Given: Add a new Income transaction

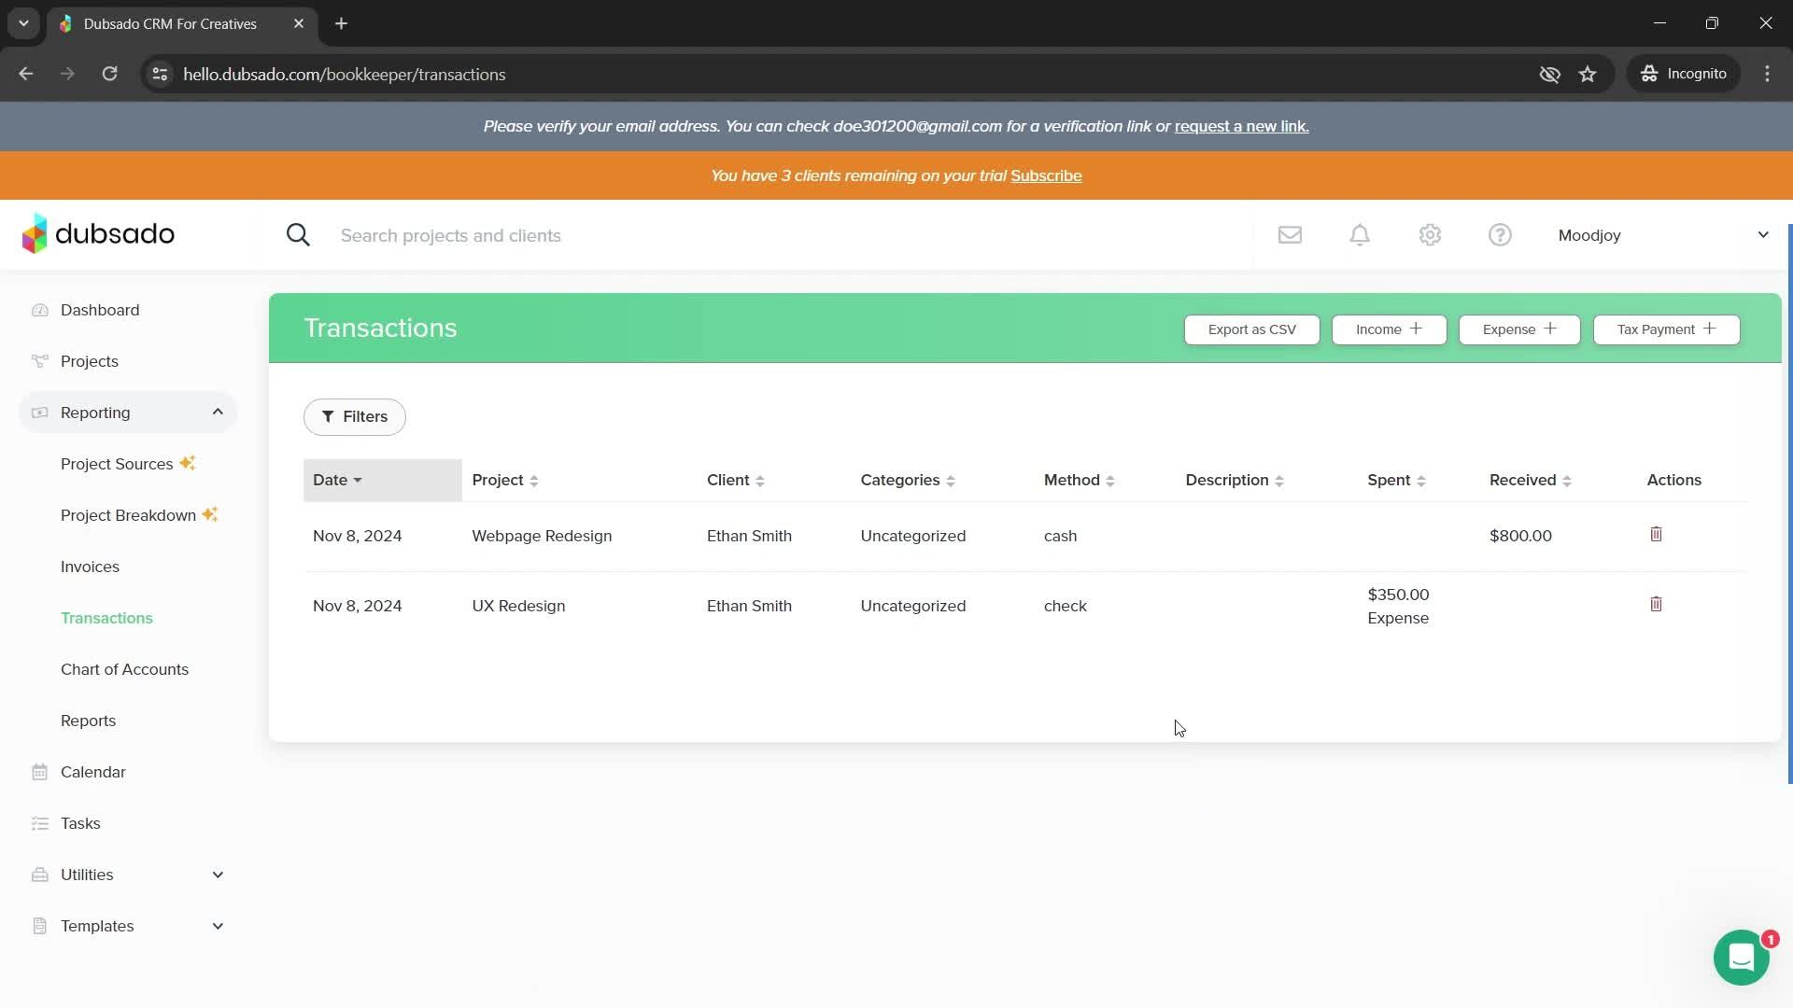Looking at the screenshot, I should click(1389, 329).
